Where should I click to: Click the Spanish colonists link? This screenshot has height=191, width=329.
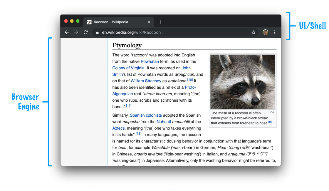(x=146, y=115)
